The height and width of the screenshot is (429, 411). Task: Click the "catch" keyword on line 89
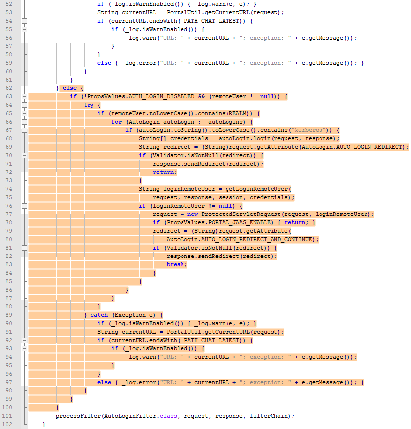coord(99,315)
